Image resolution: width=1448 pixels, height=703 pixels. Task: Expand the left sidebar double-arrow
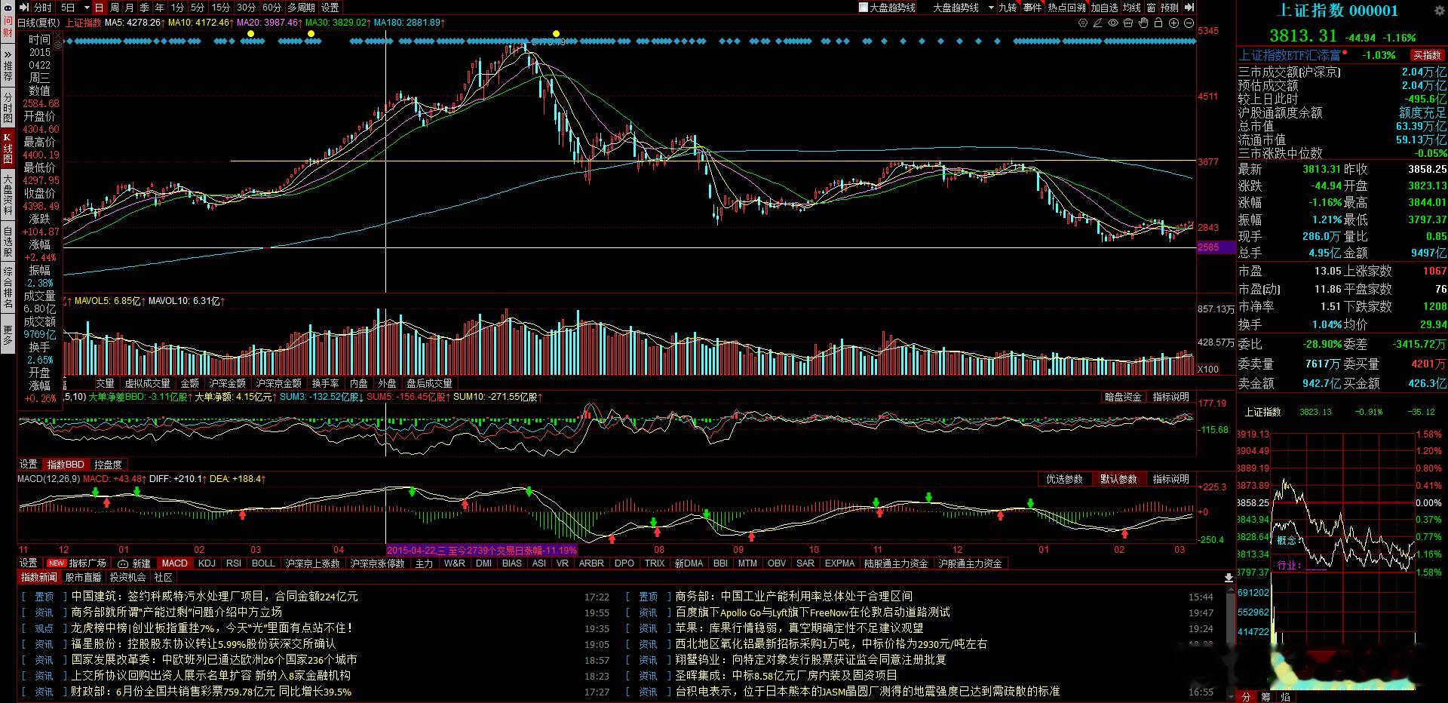(8, 54)
